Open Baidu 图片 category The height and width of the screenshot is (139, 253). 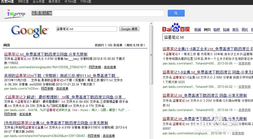point(245,29)
